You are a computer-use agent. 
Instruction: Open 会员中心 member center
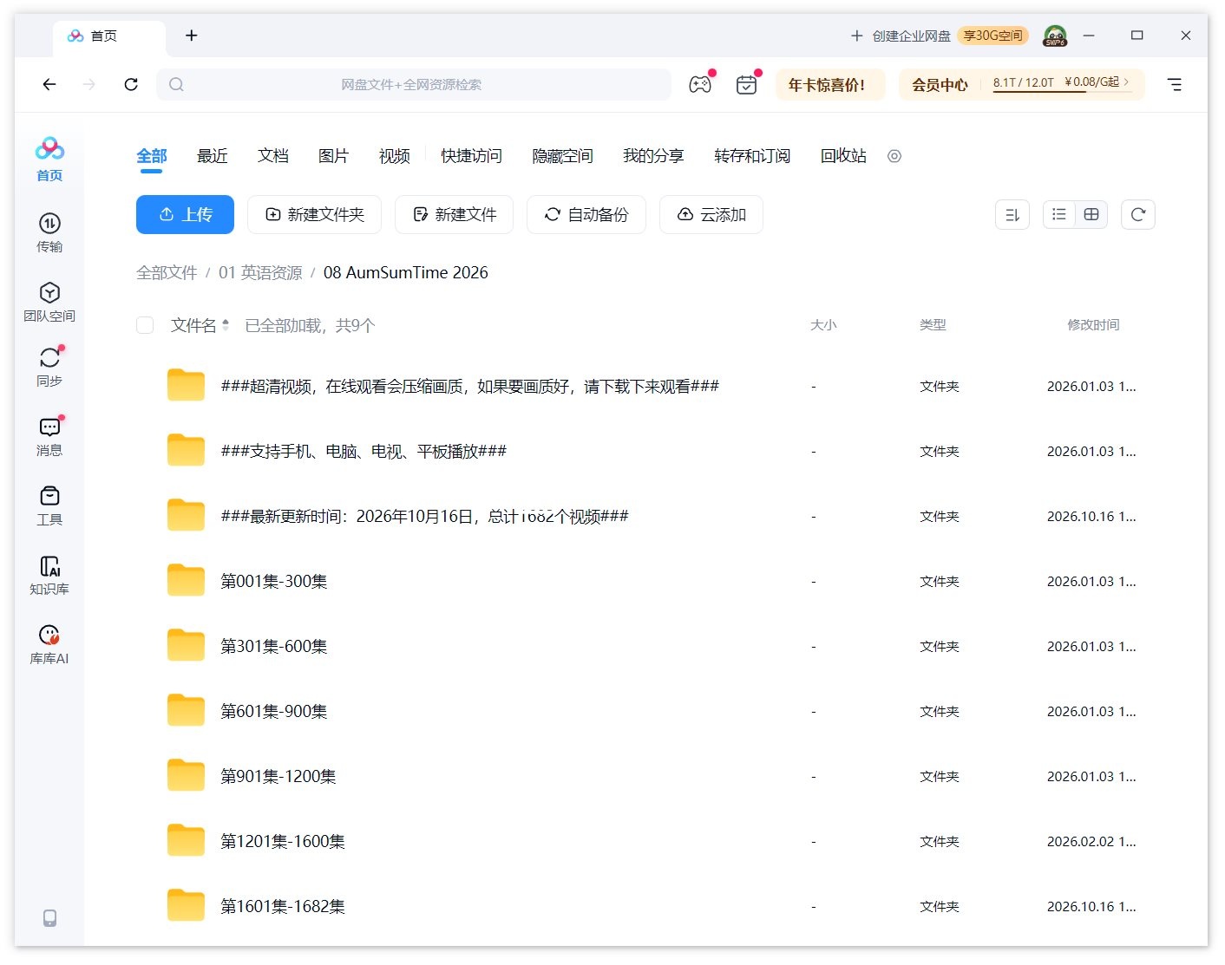(x=940, y=84)
